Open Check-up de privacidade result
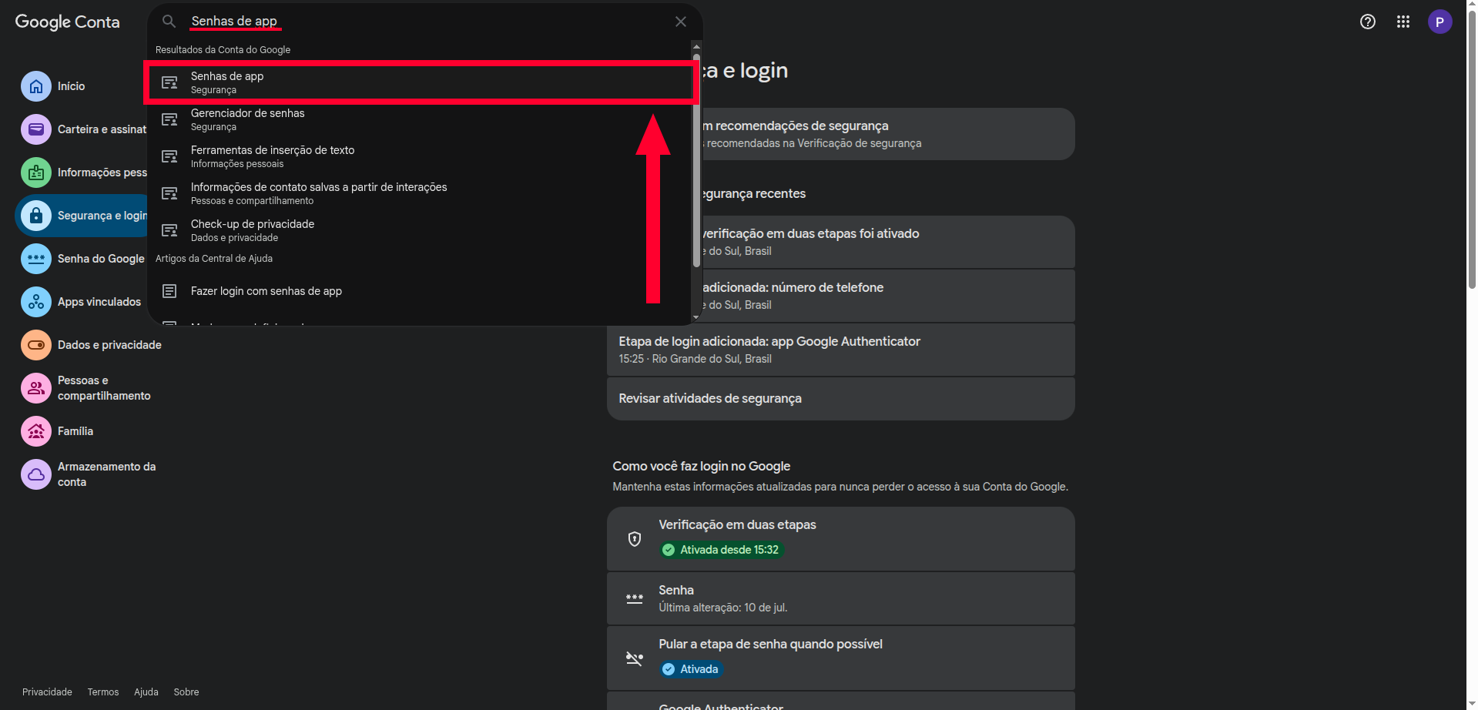The height and width of the screenshot is (710, 1478). pos(421,230)
